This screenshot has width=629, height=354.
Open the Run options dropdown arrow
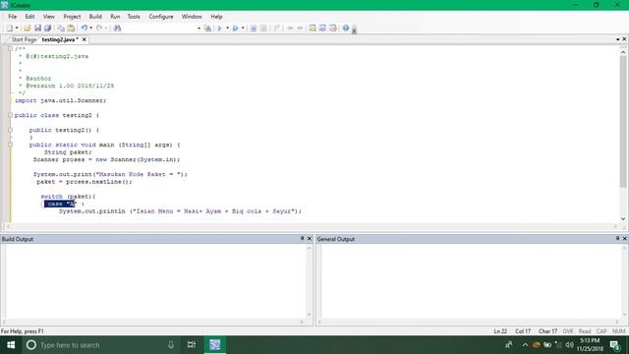[243, 29]
